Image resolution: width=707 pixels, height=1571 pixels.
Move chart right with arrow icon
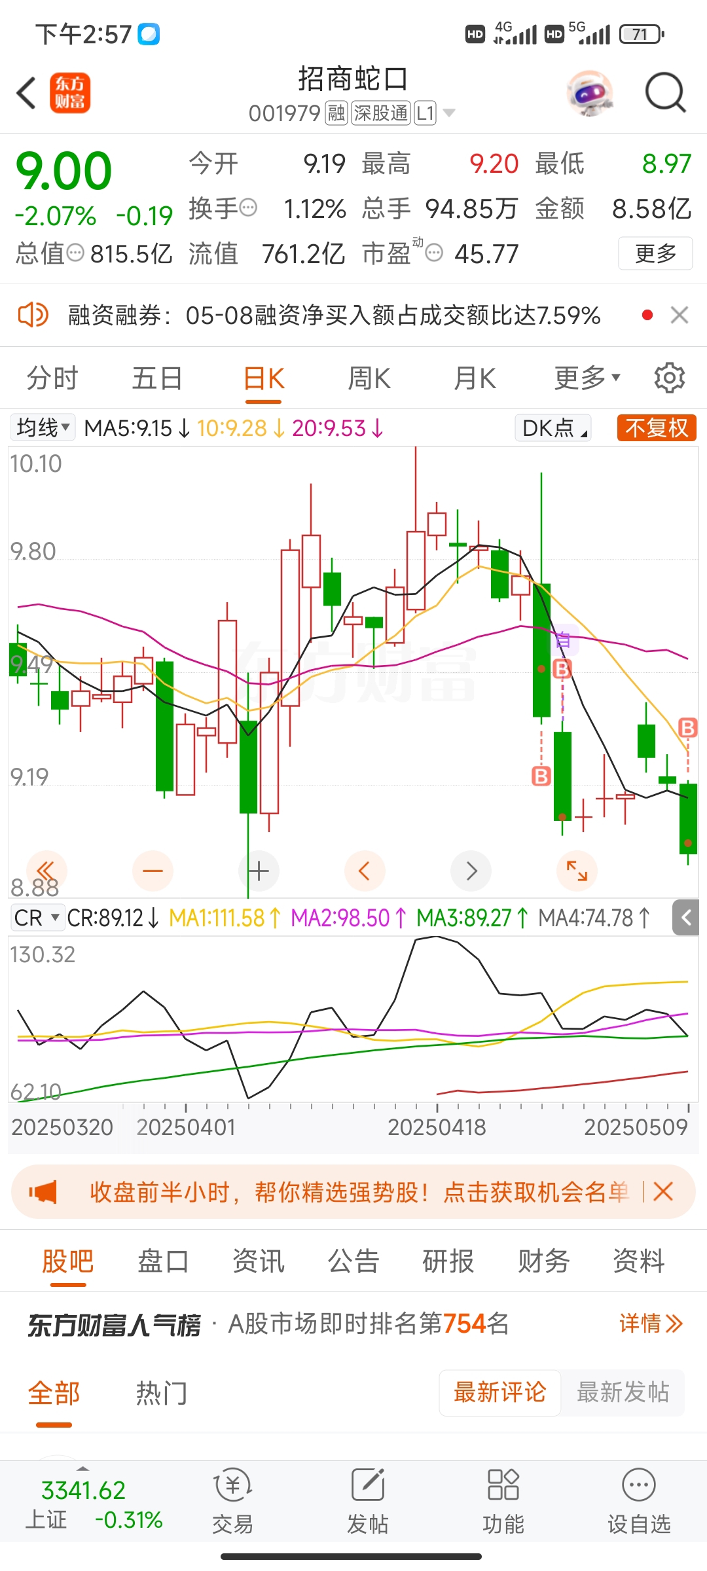click(471, 871)
